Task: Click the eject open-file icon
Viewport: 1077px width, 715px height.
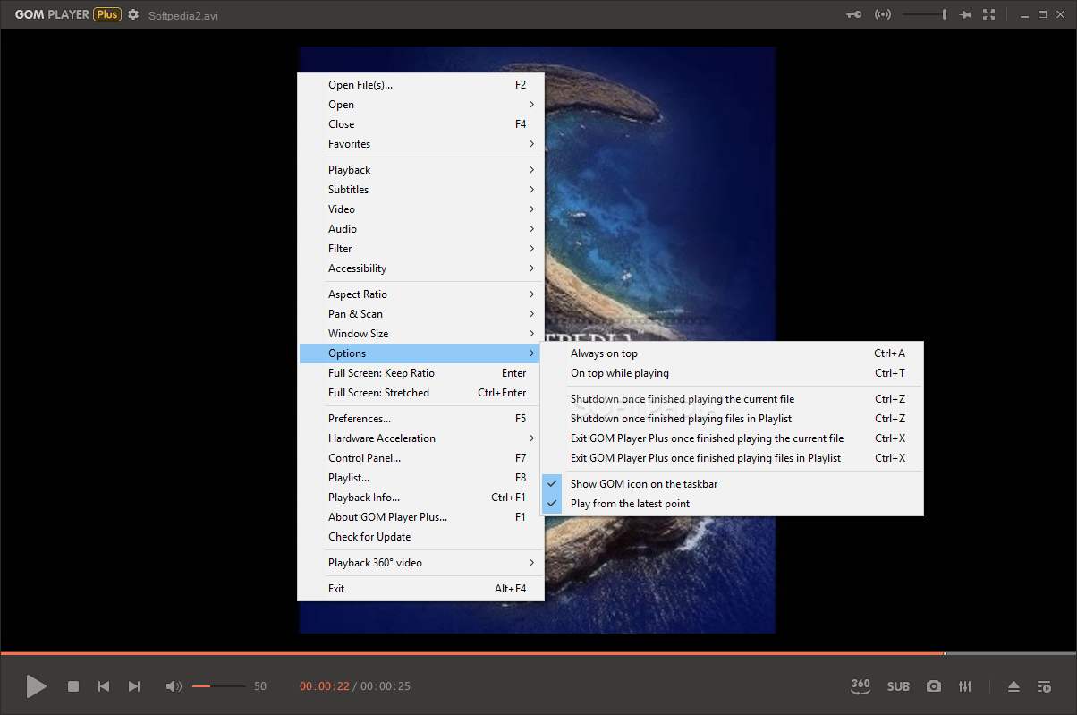Action: click(1013, 686)
